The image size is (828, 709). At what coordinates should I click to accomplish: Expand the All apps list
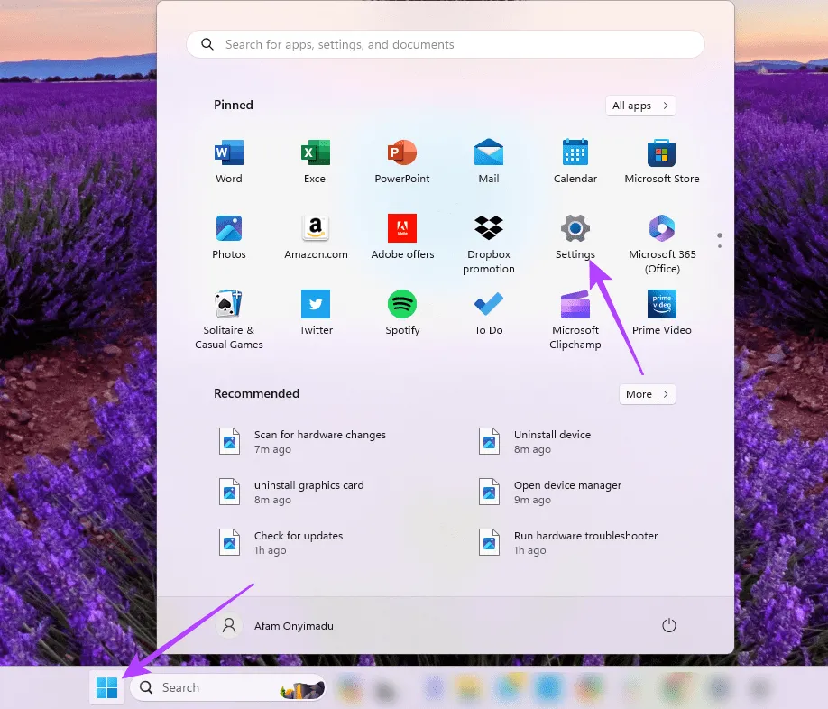point(640,106)
